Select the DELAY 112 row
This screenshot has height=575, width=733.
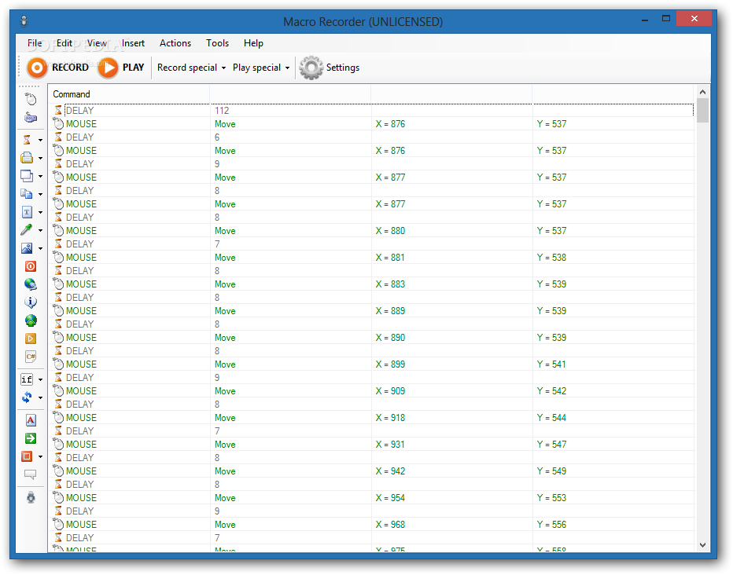point(372,111)
